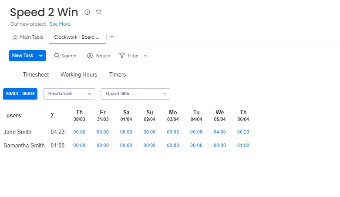Open the Clockwork - Board view tab
340x197 pixels.
77,37
